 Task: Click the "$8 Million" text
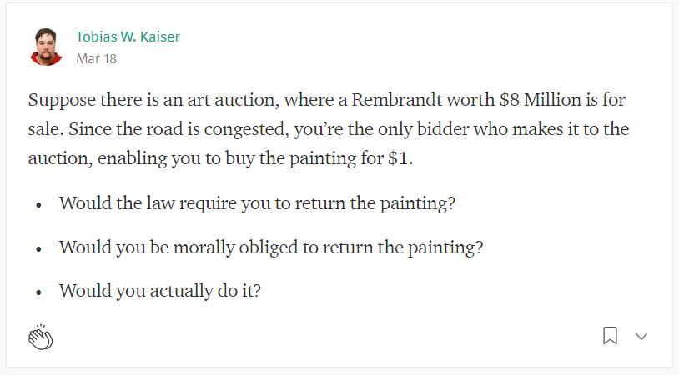(x=540, y=100)
